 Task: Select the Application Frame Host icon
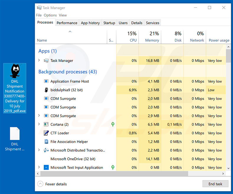pos(46,81)
